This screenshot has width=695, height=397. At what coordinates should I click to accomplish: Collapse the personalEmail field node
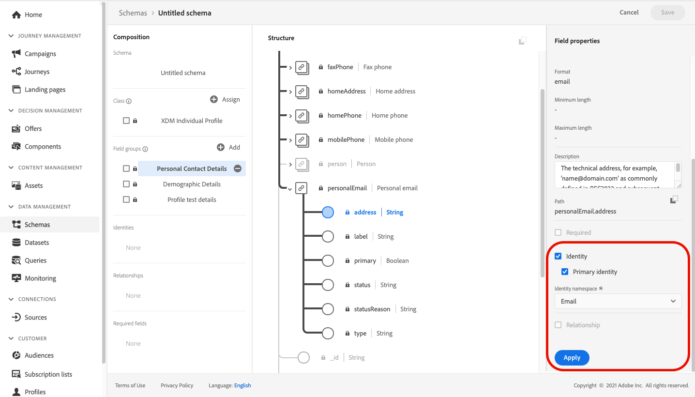(290, 189)
